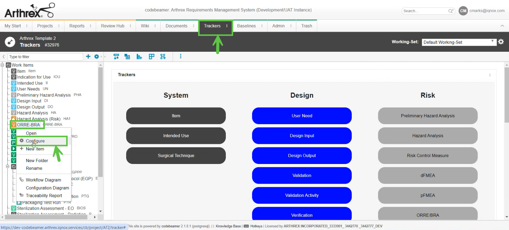This screenshot has width=509, height=230.
Task: Click the gear icon next to Working-Set
Action: (501, 42)
